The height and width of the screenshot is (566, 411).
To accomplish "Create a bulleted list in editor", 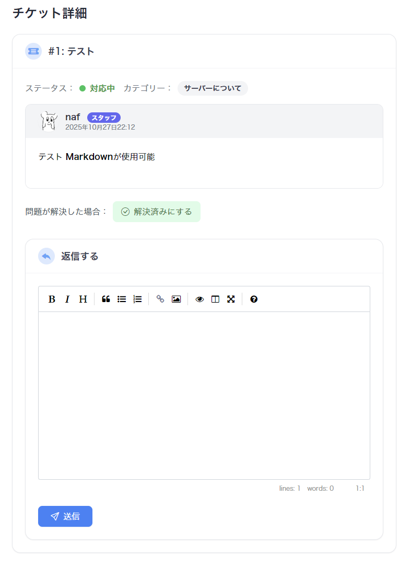I will (x=122, y=299).
